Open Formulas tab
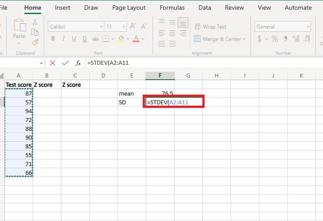Viewport: 323px width, 221px height. [172, 8]
